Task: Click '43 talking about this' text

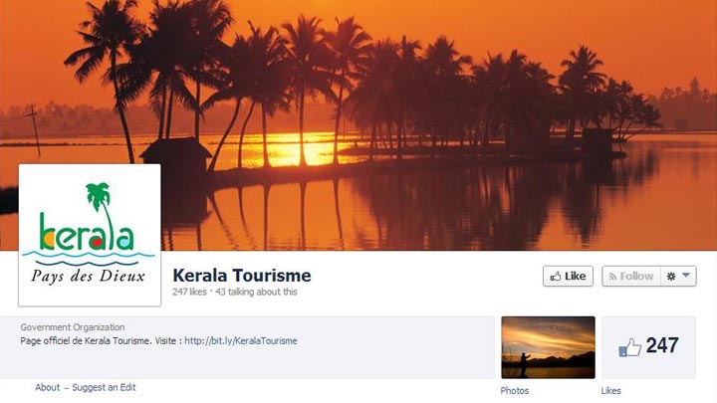Action: tap(256, 292)
